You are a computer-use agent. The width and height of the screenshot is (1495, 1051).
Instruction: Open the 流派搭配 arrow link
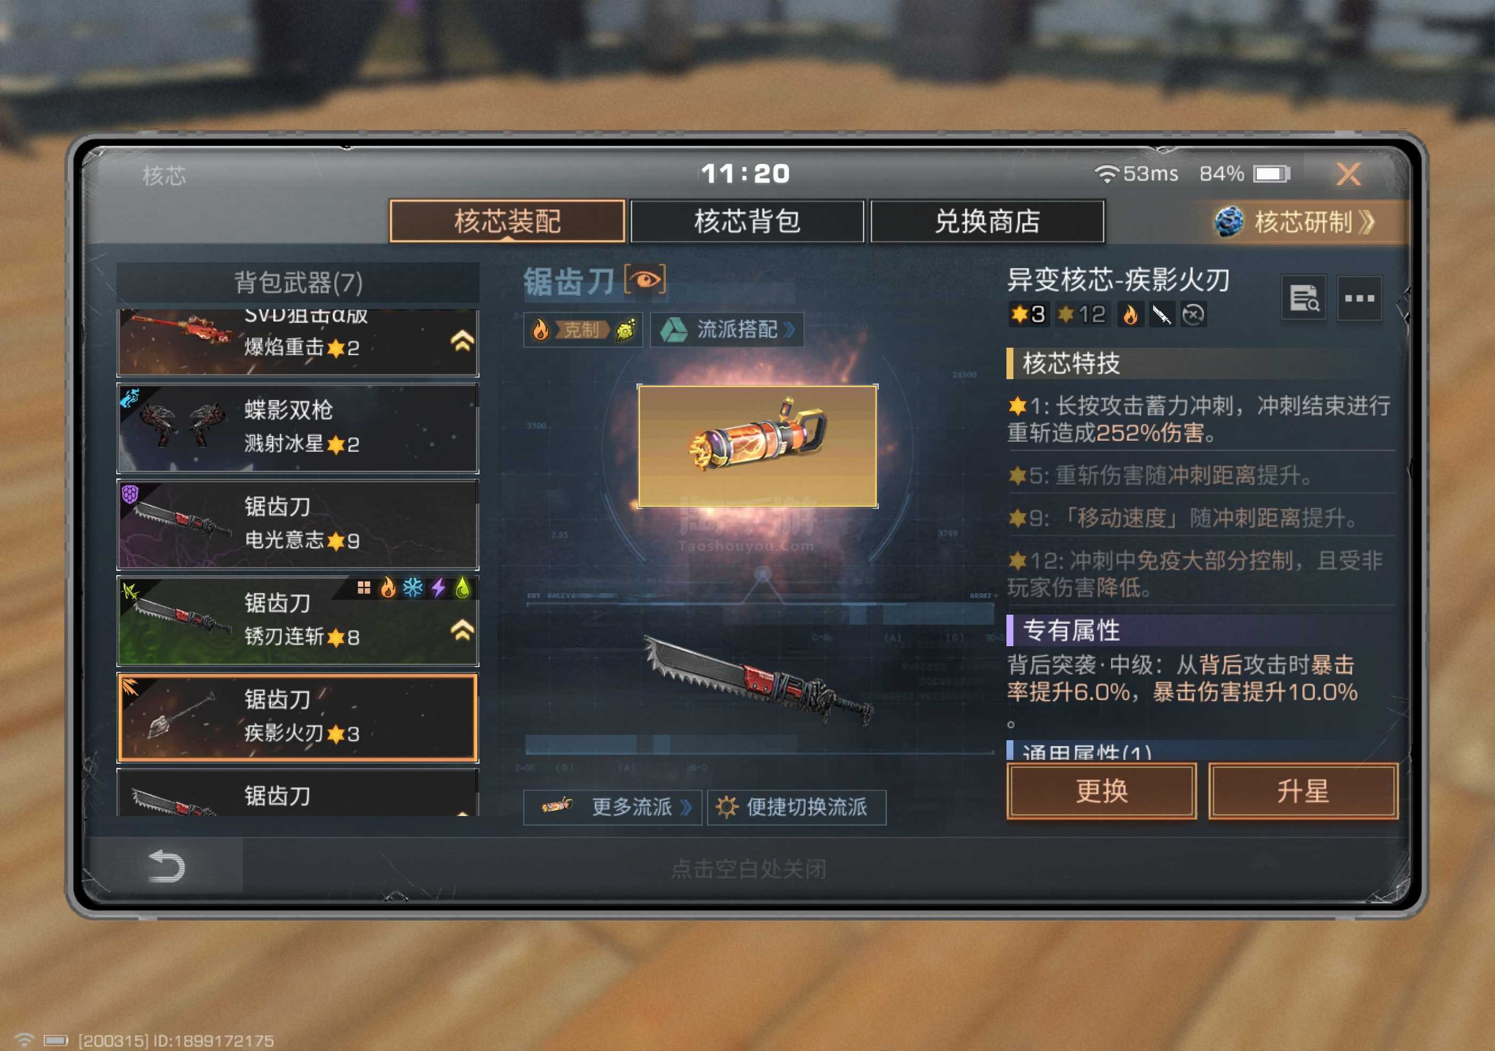pos(727,330)
